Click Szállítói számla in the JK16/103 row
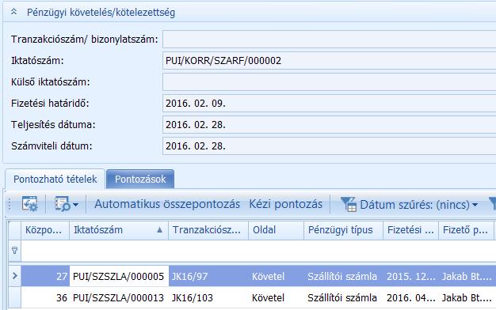Image resolution: width=496 pixels, height=310 pixels. pos(342,297)
